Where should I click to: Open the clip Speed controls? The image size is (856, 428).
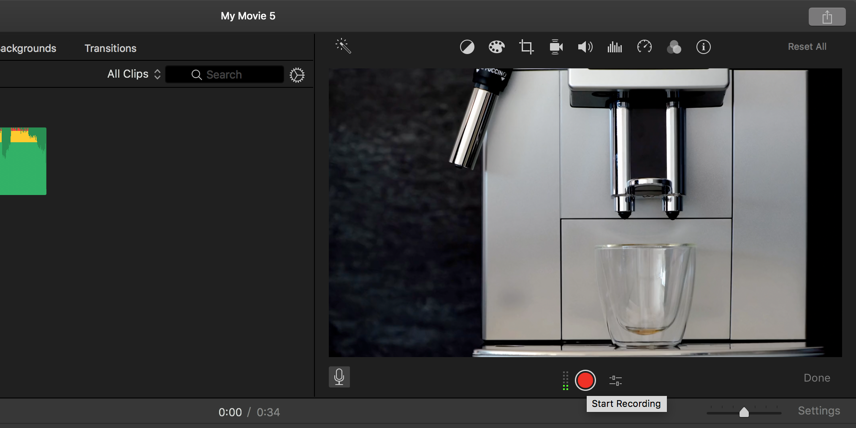644,47
